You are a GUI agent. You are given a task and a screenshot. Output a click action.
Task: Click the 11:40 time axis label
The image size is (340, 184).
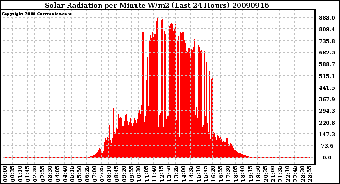click(x=154, y=174)
